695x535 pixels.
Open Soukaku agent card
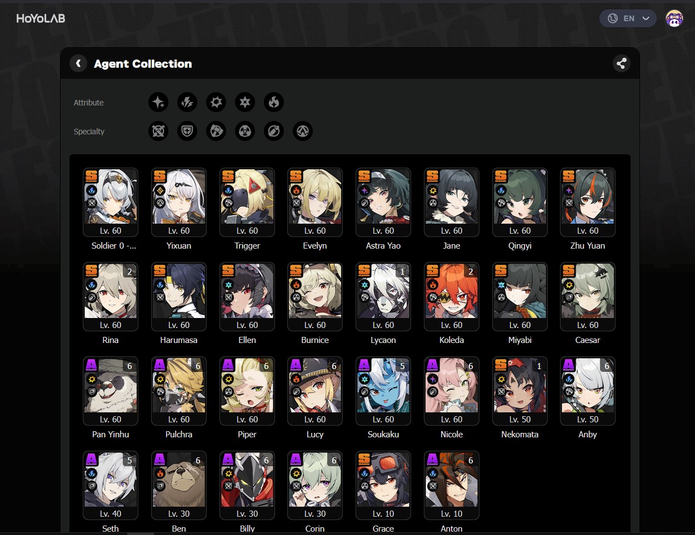click(x=383, y=391)
